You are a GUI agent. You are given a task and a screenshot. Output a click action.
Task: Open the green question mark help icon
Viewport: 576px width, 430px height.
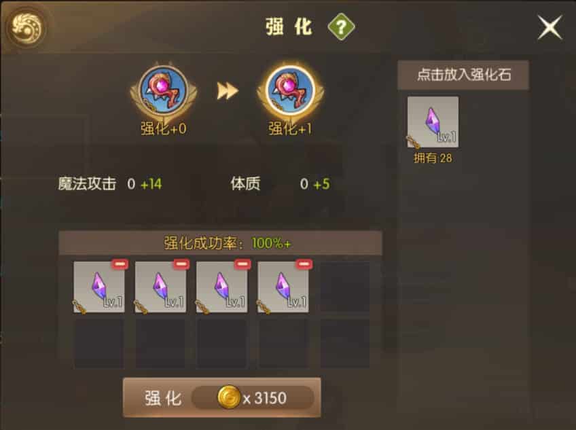pyautogui.click(x=341, y=26)
